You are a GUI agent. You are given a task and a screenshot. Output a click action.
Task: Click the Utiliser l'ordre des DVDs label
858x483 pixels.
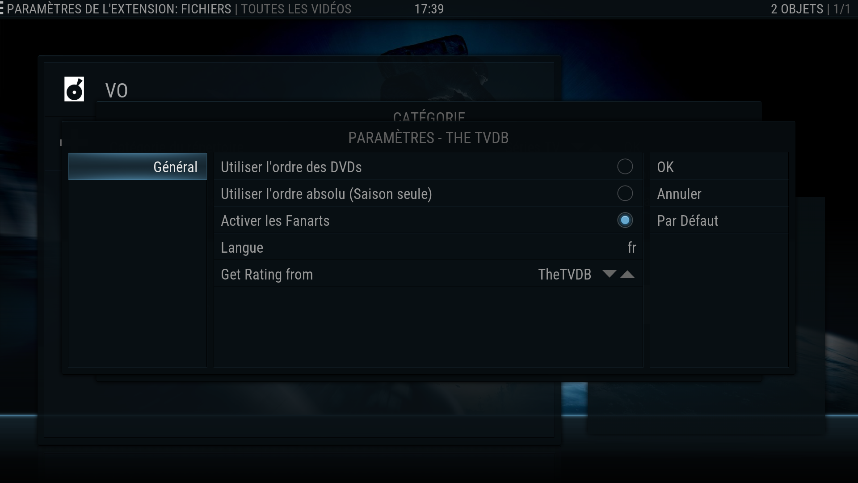(291, 167)
